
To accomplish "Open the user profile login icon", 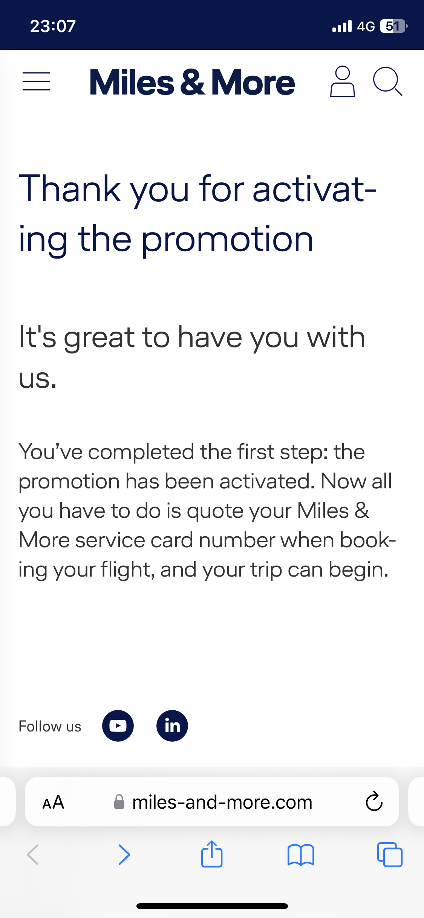I will [x=342, y=82].
